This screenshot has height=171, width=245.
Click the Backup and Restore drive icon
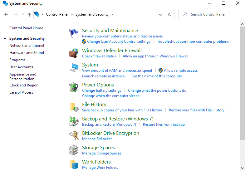coord(73,121)
